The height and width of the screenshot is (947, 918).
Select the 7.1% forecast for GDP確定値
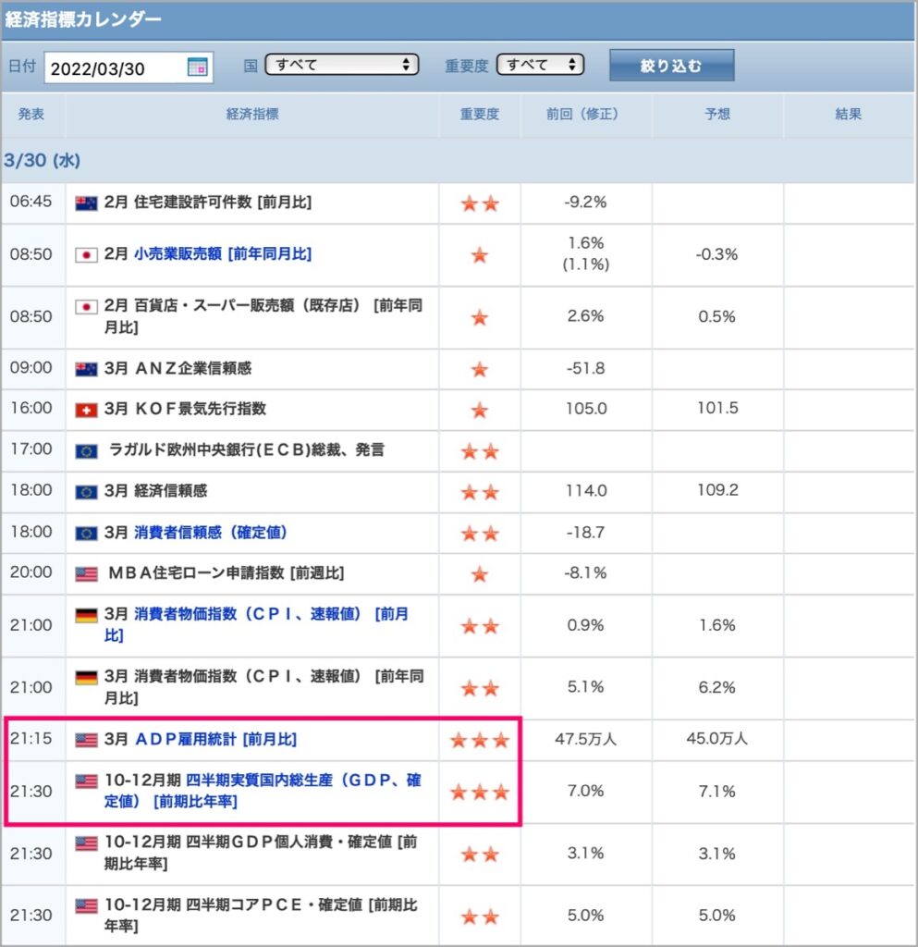click(717, 791)
